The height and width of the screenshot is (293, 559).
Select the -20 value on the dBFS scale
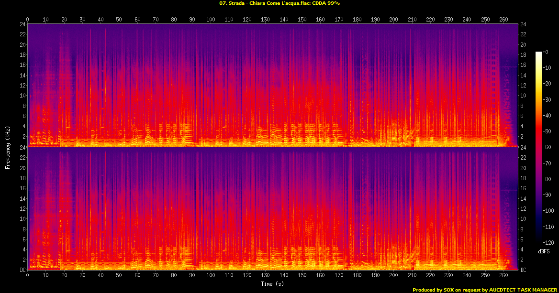pos(547,84)
